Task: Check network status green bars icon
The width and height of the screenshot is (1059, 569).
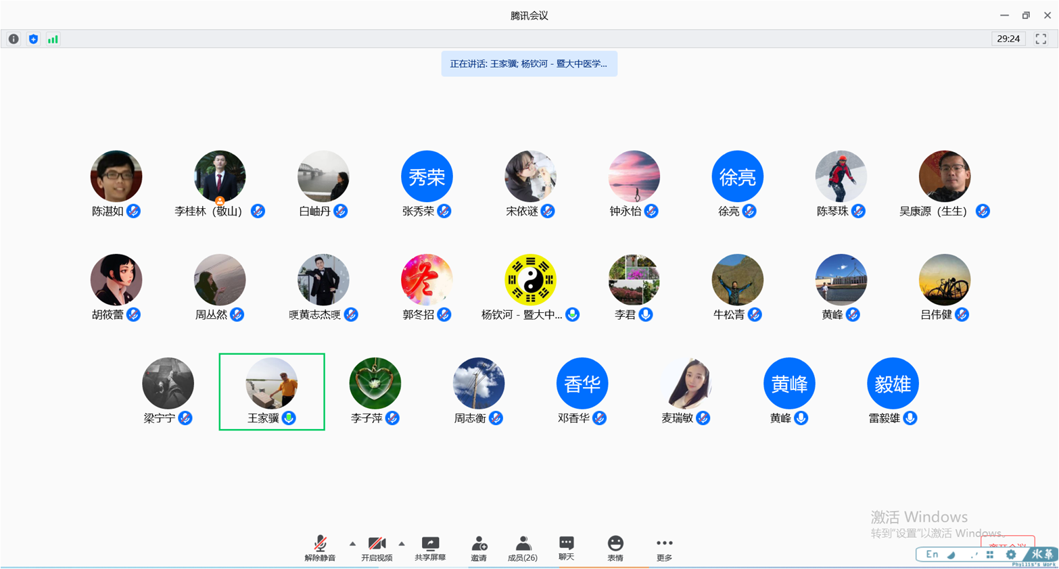Action: point(53,39)
